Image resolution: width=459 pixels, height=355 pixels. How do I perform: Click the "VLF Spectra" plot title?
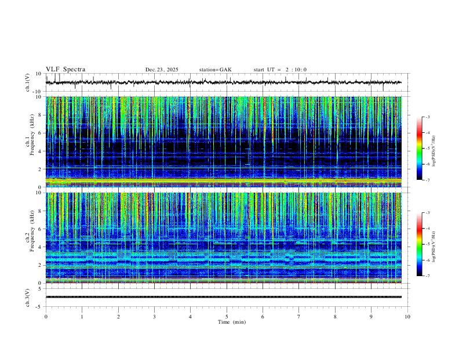(65, 70)
